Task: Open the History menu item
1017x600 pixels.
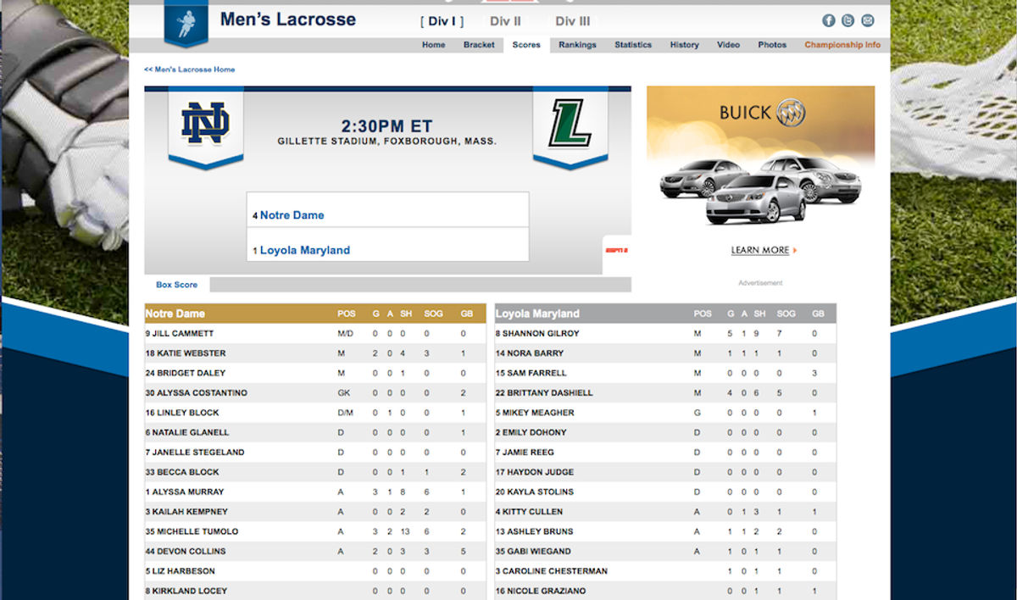Action: tap(685, 45)
